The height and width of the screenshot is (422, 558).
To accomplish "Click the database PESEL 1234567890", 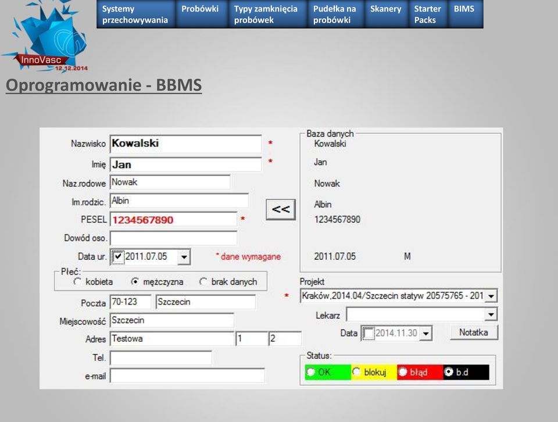I will 337,220.
